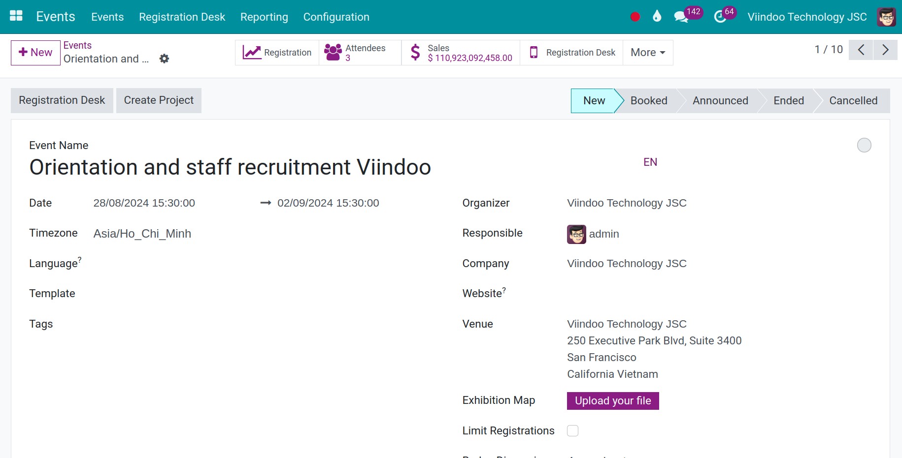
Task: Click the gear actions icon beside breadcrumb
Action: point(164,59)
